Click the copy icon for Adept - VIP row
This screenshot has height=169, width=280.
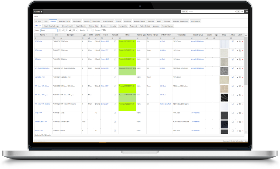point(240,113)
